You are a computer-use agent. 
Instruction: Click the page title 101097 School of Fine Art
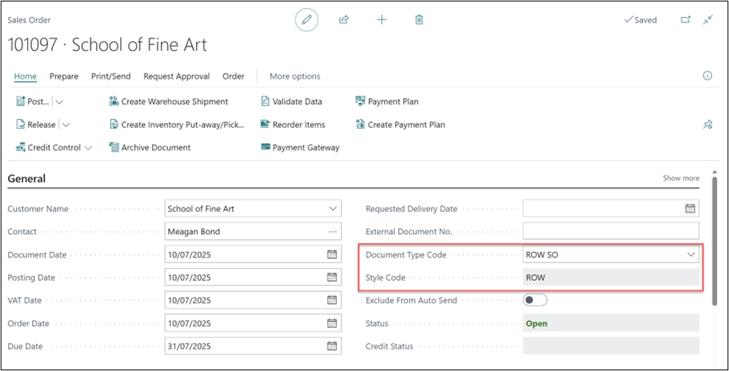[x=108, y=45]
